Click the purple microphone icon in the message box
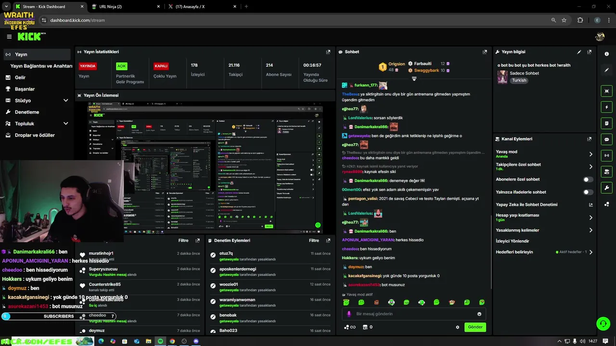The width and height of the screenshot is (616, 346). pyautogui.click(x=349, y=314)
